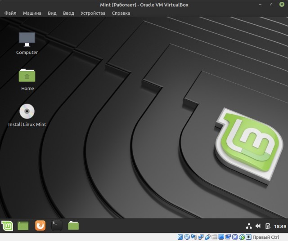Viewport: 288px width, 241px height.
Task: Click the 'Computer' label text
Action: (27, 53)
